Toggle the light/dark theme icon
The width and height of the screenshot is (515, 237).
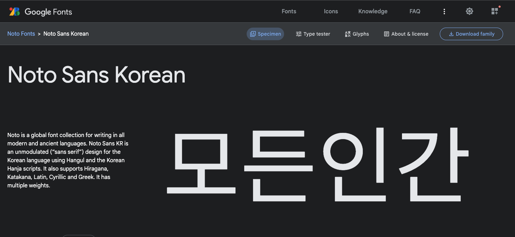click(470, 11)
